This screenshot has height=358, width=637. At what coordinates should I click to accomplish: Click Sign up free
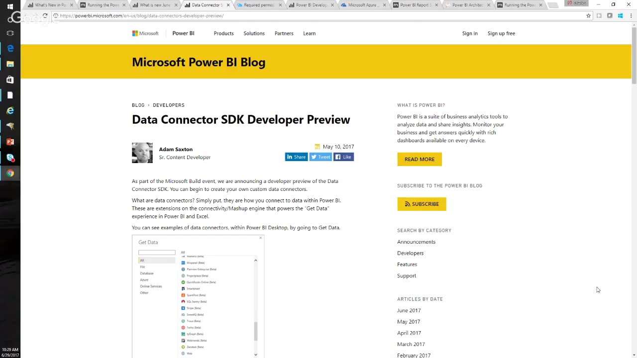point(501,33)
